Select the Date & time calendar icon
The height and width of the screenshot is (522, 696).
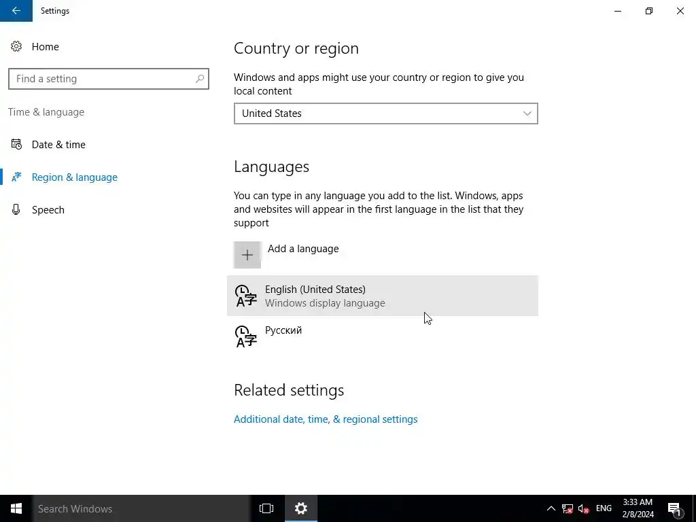click(16, 144)
